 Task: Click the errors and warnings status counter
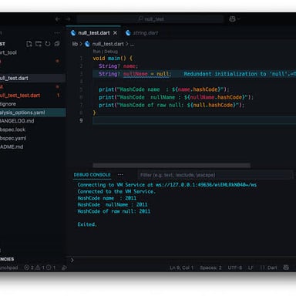click(x=40, y=267)
